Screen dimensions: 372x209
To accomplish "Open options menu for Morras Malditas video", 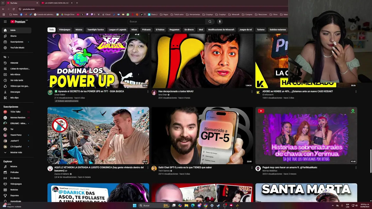I will 356,168.
